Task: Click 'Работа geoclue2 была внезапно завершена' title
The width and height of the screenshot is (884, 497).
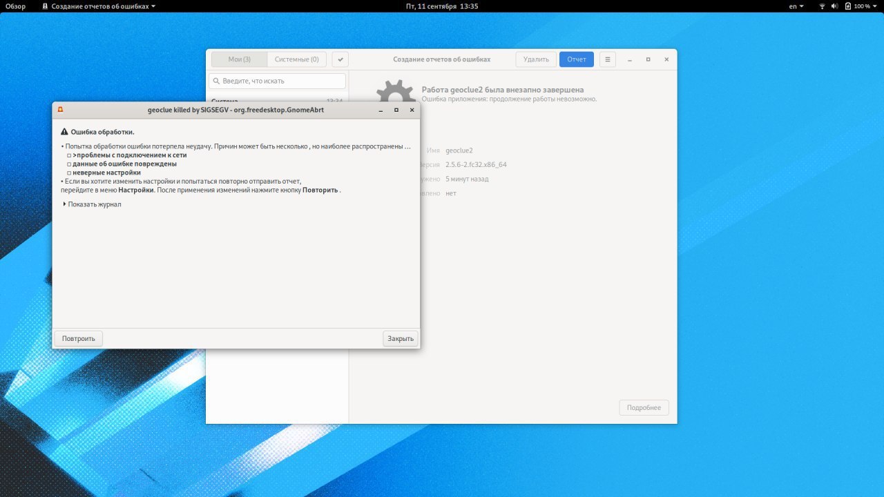Action: point(503,90)
